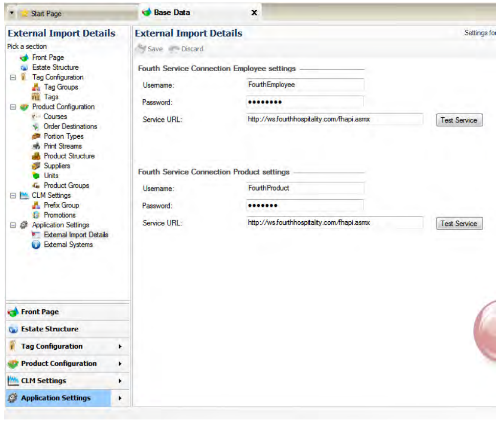Image resolution: width=501 pixels, height=422 pixels.
Task: Select Portion Types in the tree
Action: [x=63, y=136]
